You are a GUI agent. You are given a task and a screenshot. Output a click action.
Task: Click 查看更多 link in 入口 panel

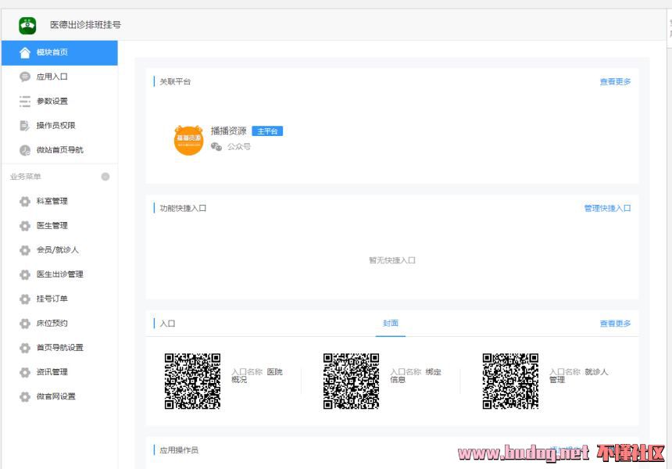point(615,324)
